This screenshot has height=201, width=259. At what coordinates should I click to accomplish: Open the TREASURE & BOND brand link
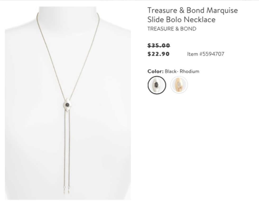172,29
